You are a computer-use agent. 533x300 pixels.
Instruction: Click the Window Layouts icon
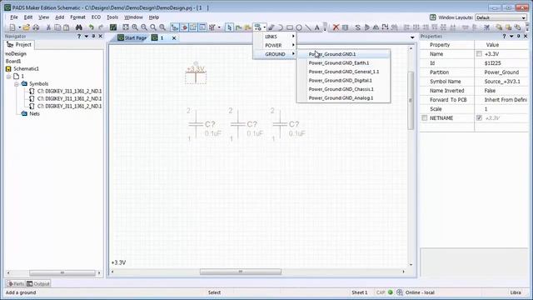click(x=433, y=17)
